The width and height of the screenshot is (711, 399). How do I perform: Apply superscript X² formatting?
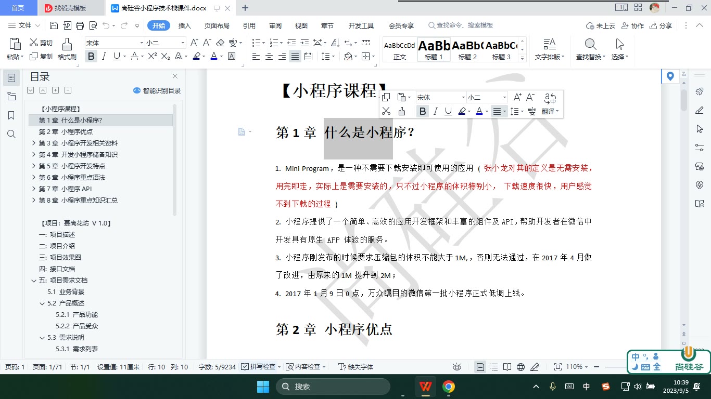[152, 57]
